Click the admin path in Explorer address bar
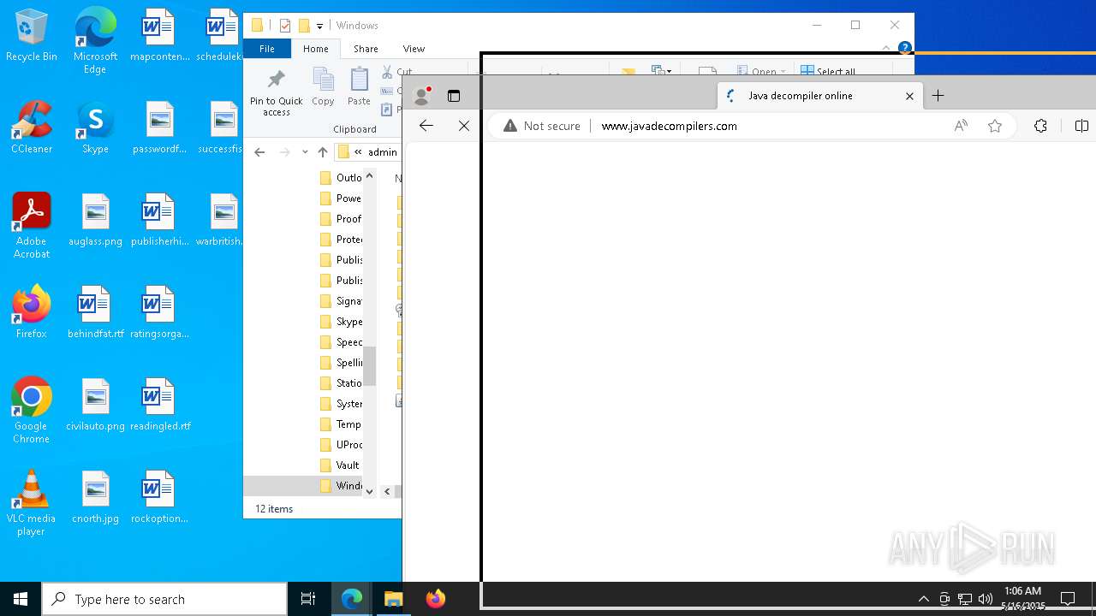The width and height of the screenshot is (1096, 616). (382, 152)
